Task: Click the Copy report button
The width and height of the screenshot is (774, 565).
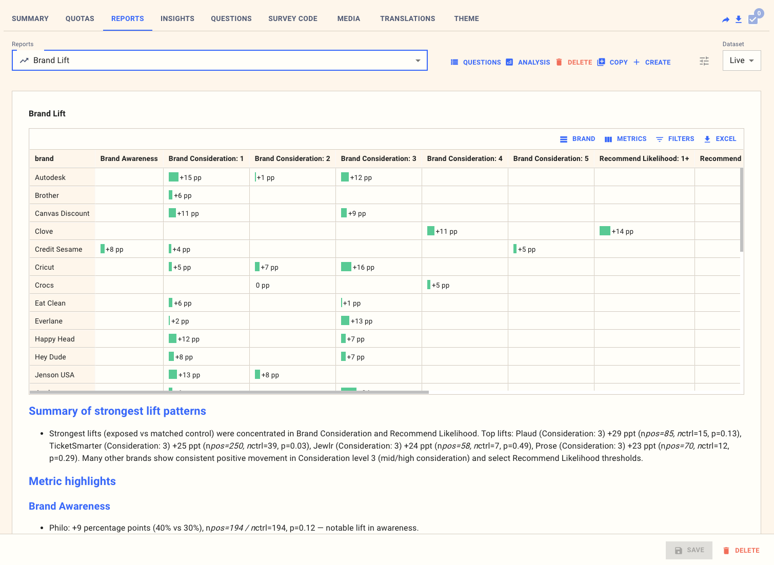Action: [x=612, y=62]
